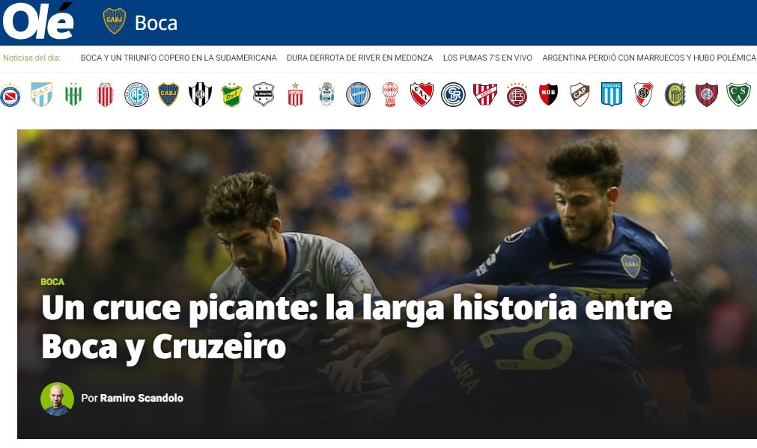Select the CAI Independiente red crest
Image resolution: width=757 pixels, height=448 pixels.
click(x=422, y=94)
